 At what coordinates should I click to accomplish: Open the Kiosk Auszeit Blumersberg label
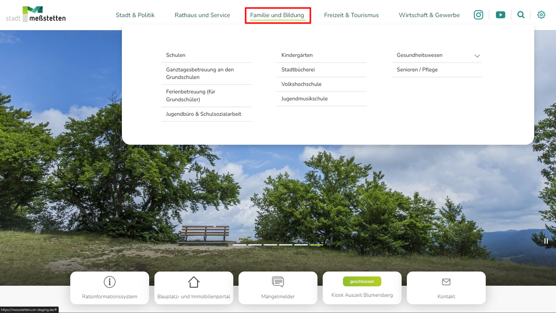pyautogui.click(x=362, y=295)
